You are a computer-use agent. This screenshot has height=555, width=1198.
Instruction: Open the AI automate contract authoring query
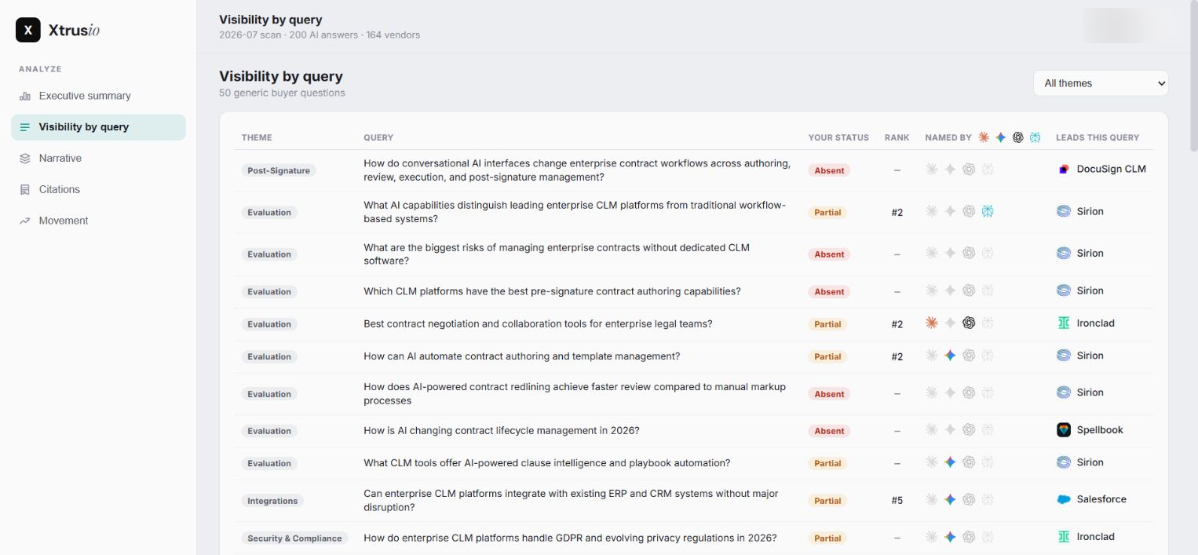(x=521, y=356)
